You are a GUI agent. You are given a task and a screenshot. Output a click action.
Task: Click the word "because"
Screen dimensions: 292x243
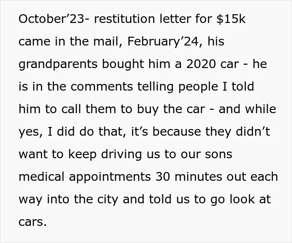[176, 132]
